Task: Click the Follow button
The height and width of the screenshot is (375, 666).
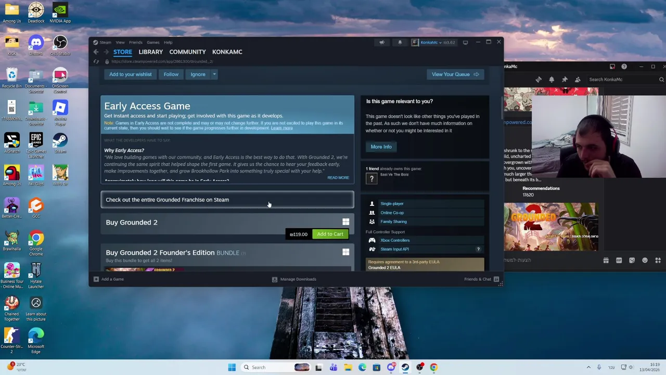Action: tap(171, 74)
